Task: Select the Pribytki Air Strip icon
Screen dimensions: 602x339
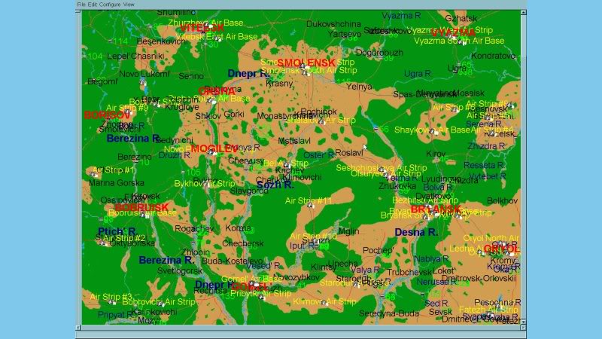Action: [x=262, y=297]
